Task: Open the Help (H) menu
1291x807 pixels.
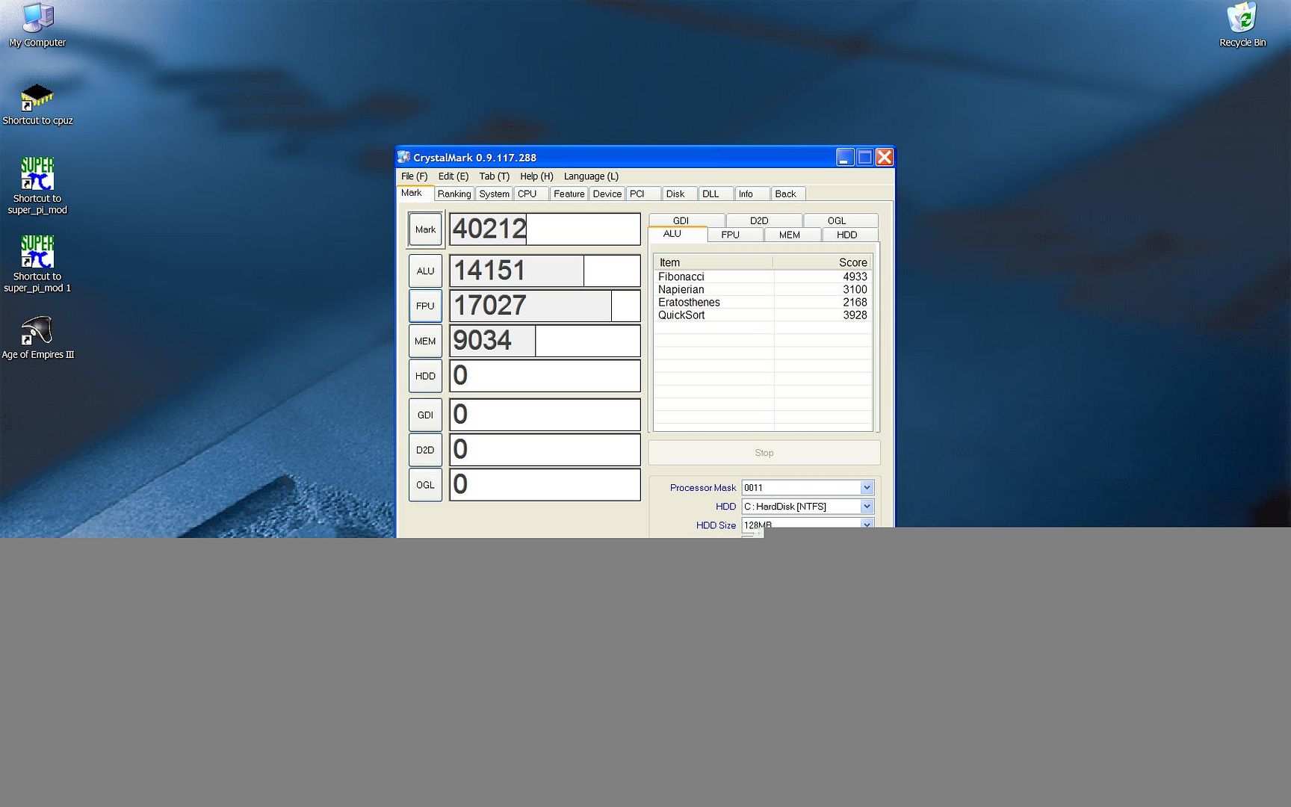Action: [x=536, y=176]
